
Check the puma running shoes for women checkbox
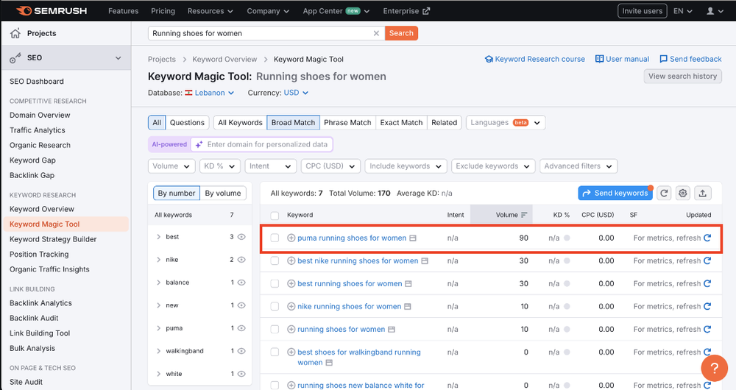point(275,238)
